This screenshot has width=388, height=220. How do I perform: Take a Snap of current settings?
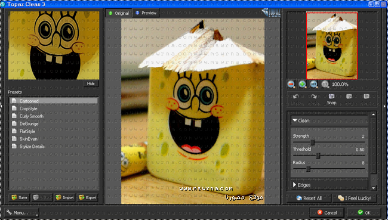click(x=331, y=99)
